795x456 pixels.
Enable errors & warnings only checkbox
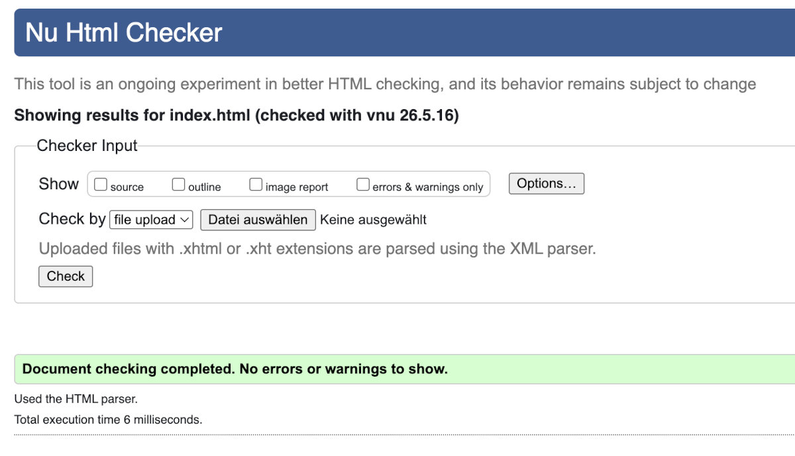[x=362, y=185]
